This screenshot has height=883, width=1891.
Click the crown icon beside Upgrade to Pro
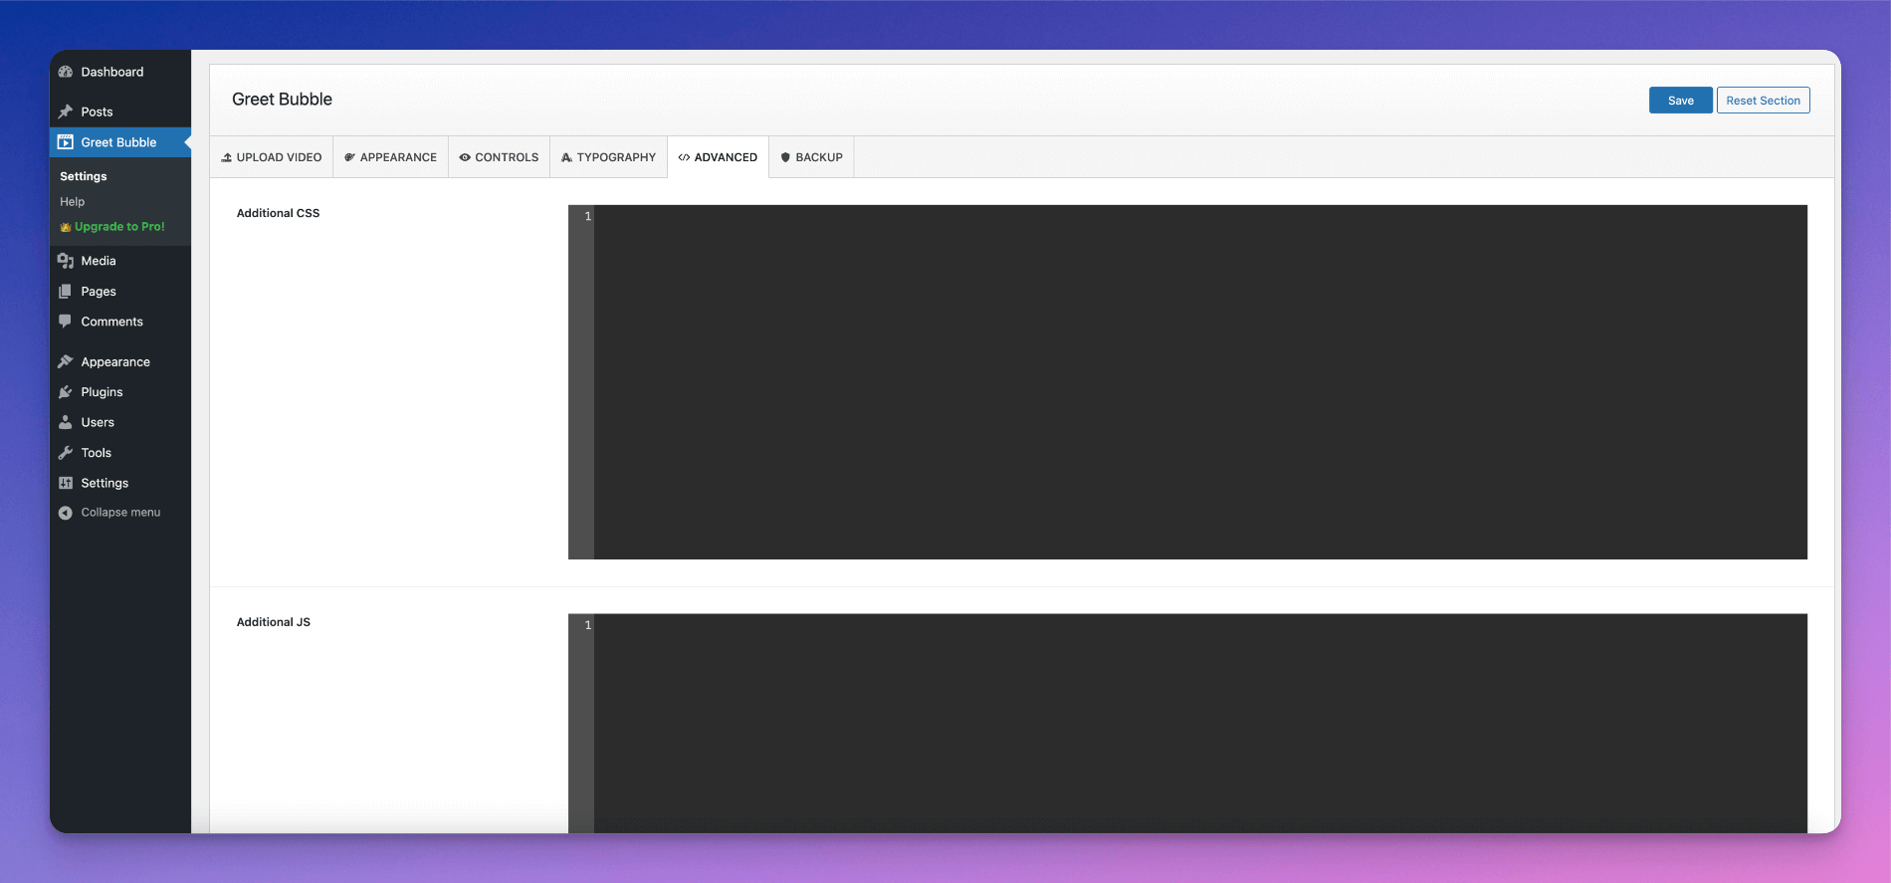pyautogui.click(x=66, y=227)
